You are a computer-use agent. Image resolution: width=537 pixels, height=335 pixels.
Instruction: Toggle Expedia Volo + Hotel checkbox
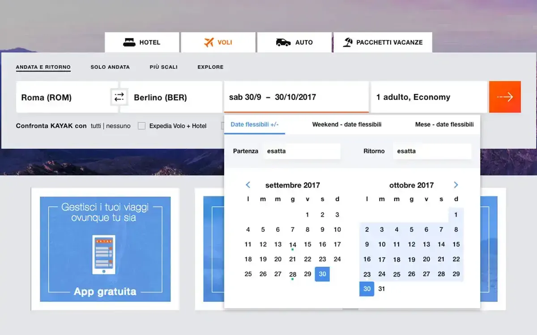(x=141, y=126)
